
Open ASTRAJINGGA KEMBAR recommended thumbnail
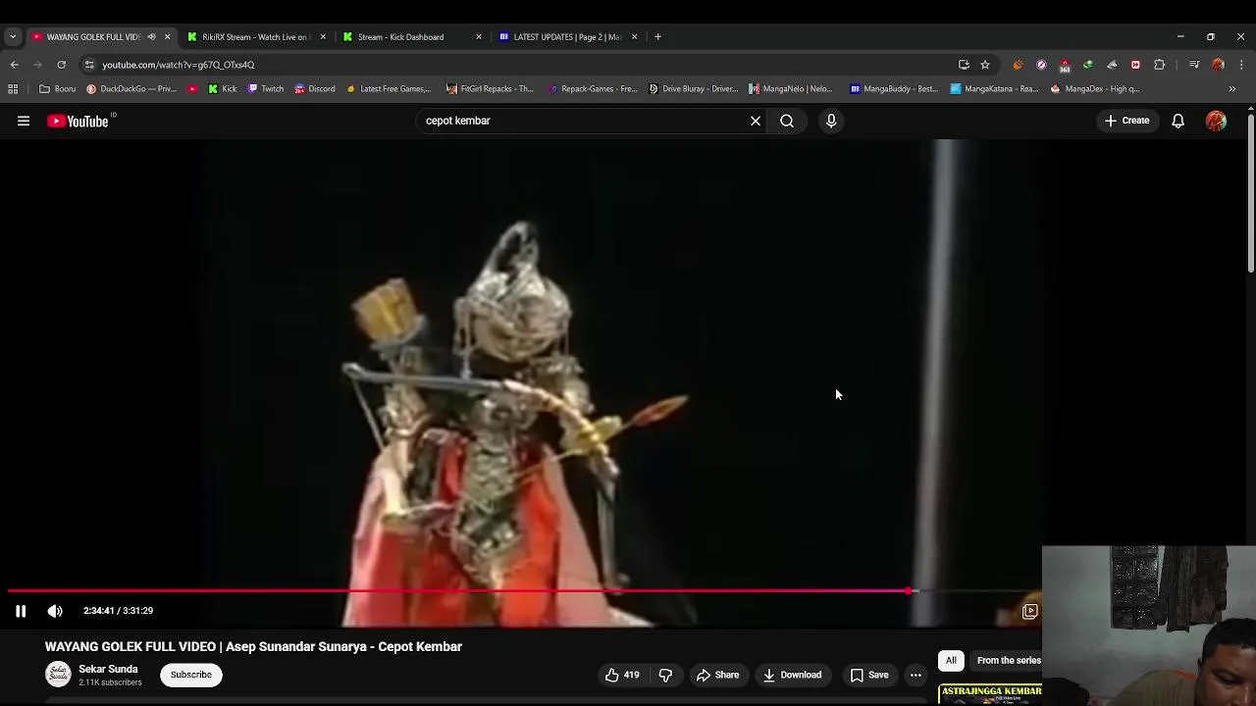pyautogui.click(x=990, y=695)
